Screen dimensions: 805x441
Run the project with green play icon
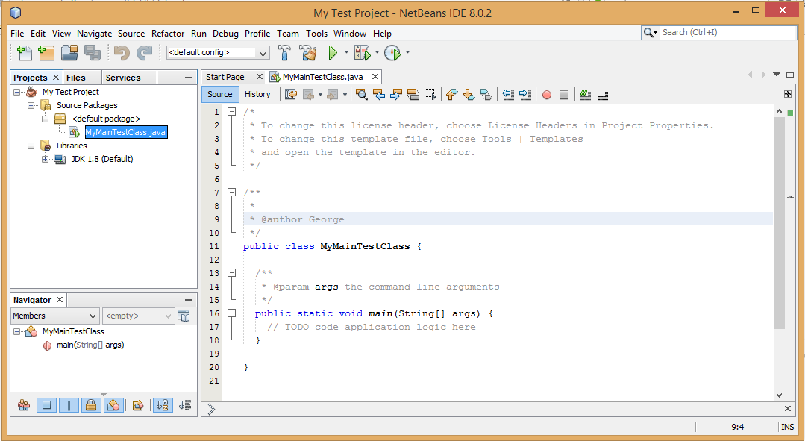[x=333, y=53]
